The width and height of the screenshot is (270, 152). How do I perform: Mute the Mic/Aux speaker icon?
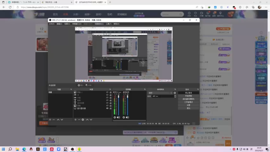[118, 117]
